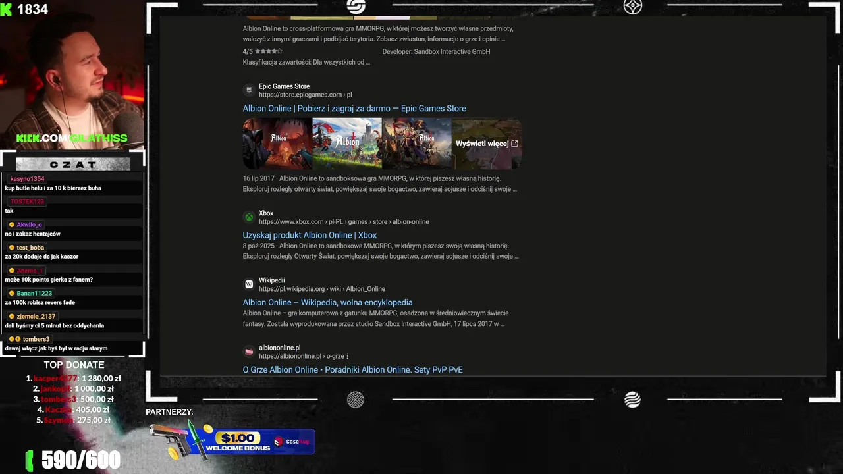This screenshot has height=474, width=843.
Task: Open 'O Grze Albion Online' result link
Action: point(352,370)
